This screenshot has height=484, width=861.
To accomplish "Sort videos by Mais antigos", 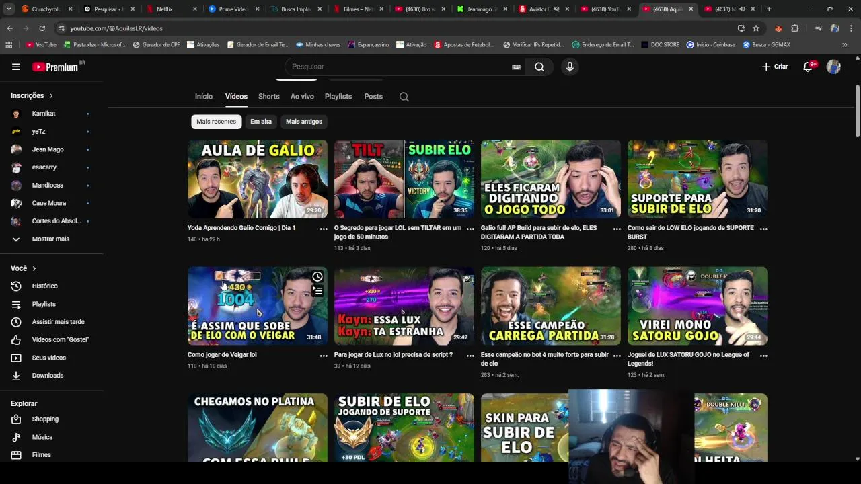I will (x=304, y=122).
